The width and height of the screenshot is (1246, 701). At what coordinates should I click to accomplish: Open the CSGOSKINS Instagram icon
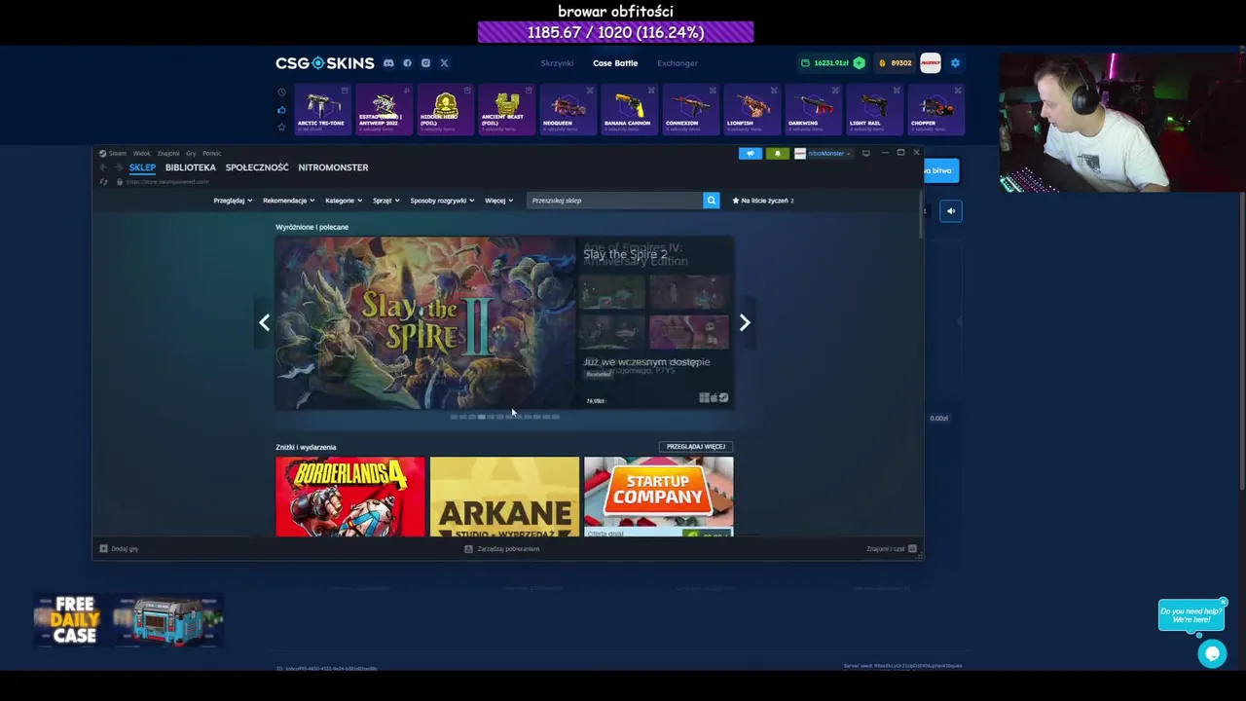(425, 63)
